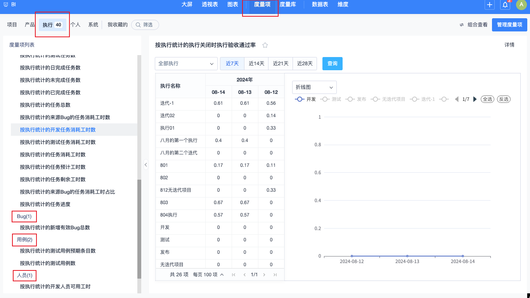Screen dimensions: 530x298
Task: Open the 详情 link
Action: pos(509,45)
